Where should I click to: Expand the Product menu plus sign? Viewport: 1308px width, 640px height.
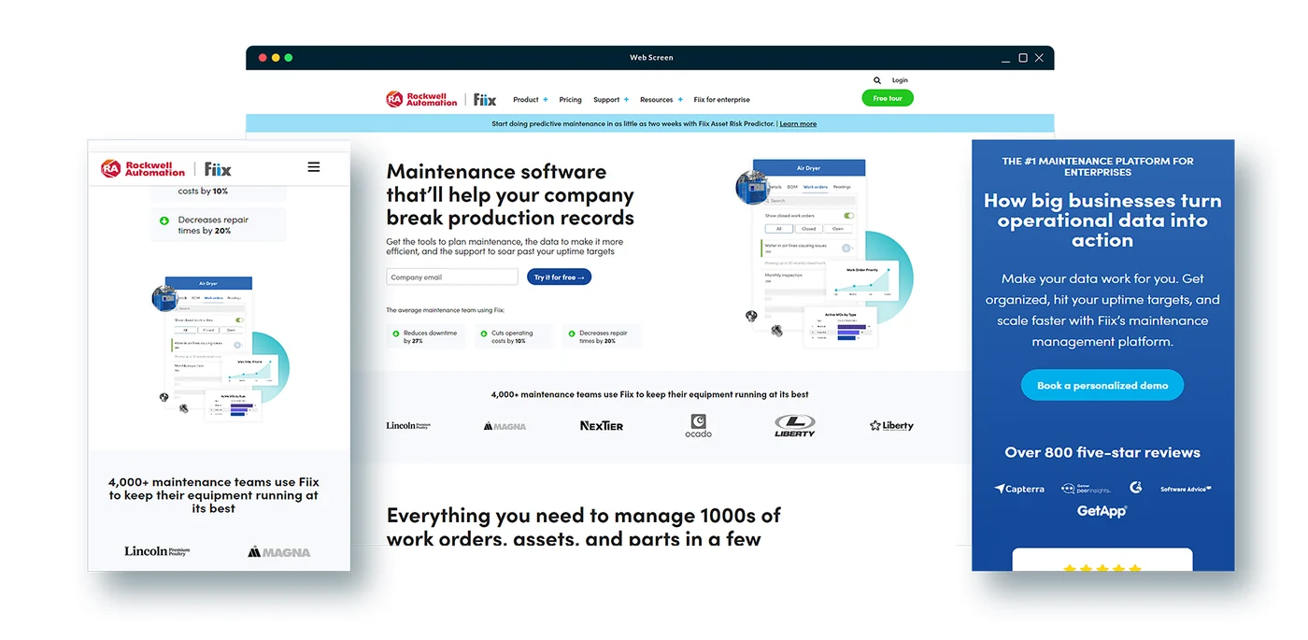tap(546, 99)
